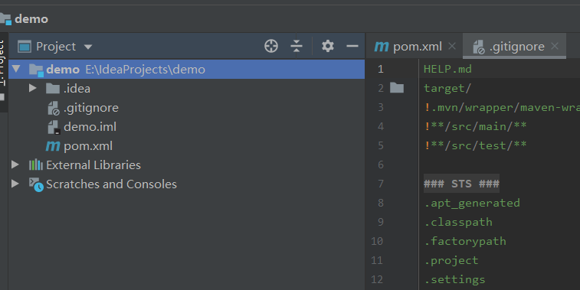Image resolution: width=580 pixels, height=290 pixels.
Task: Click the .gitignore file icon in tree
Action: [x=54, y=108]
